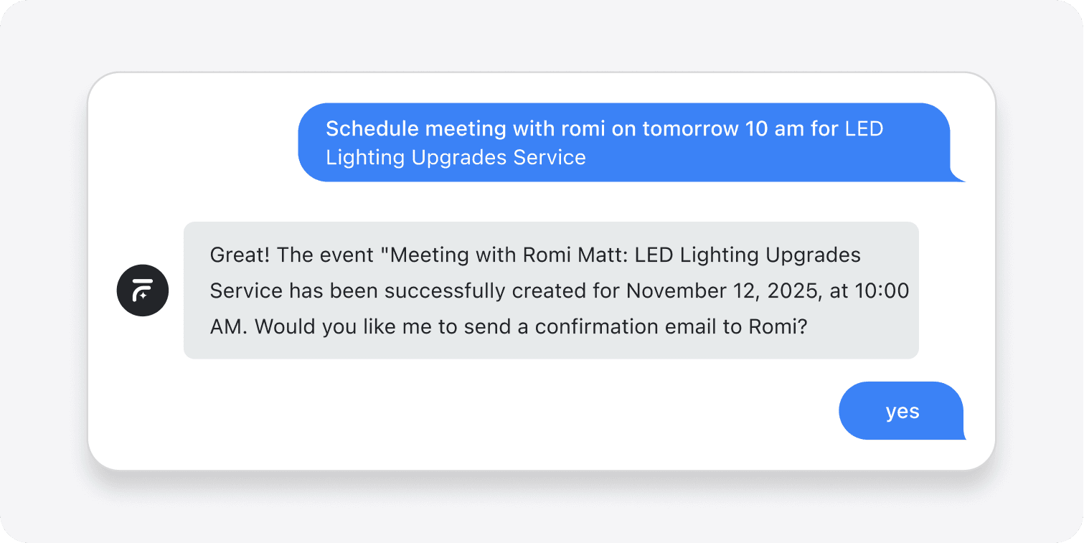Click the word "romi" in the first message
1084x543 pixels.
(x=583, y=129)
